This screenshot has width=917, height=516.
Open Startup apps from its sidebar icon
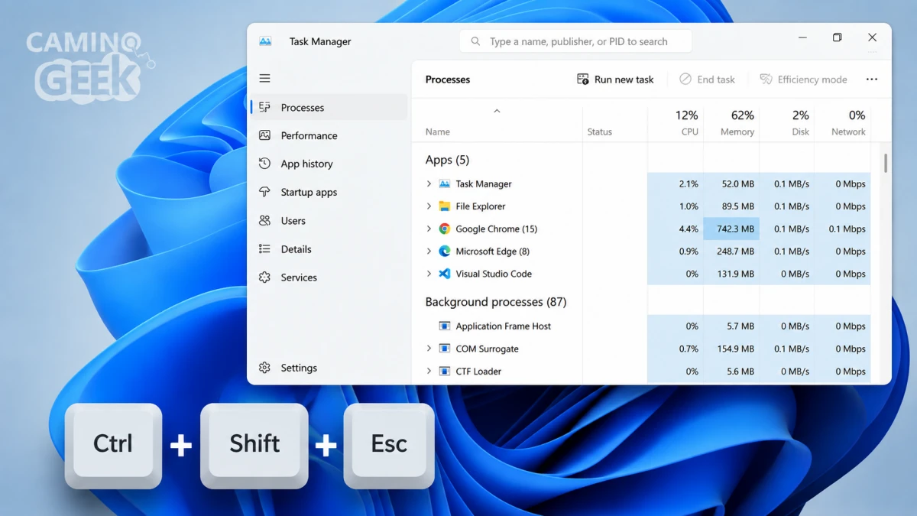264,192
